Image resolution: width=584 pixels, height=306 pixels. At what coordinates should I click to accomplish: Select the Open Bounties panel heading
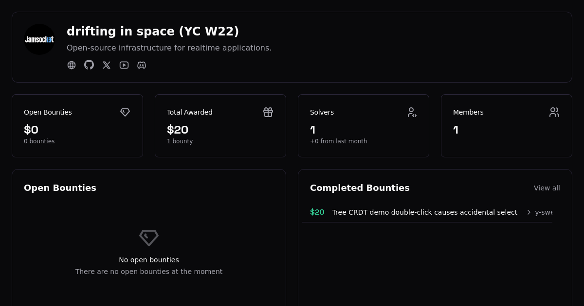tap(60, 188)
